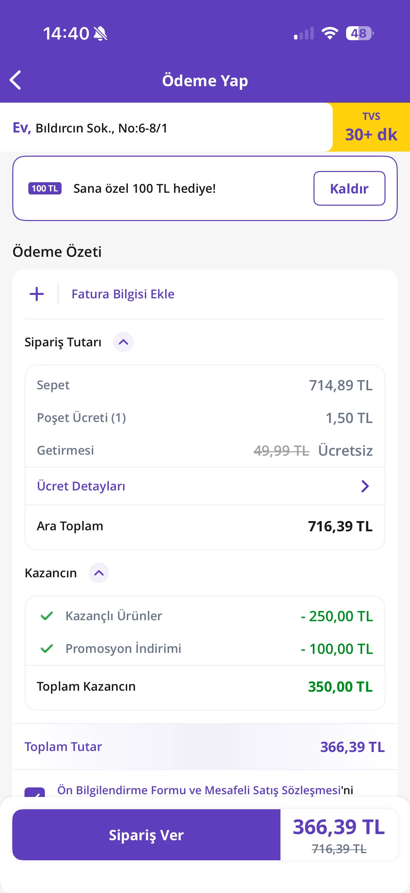This screenshot has width=410, height=893.
Task: Tap the green check beside Kazançlı Ürünler
Action: tap(47, 616)
